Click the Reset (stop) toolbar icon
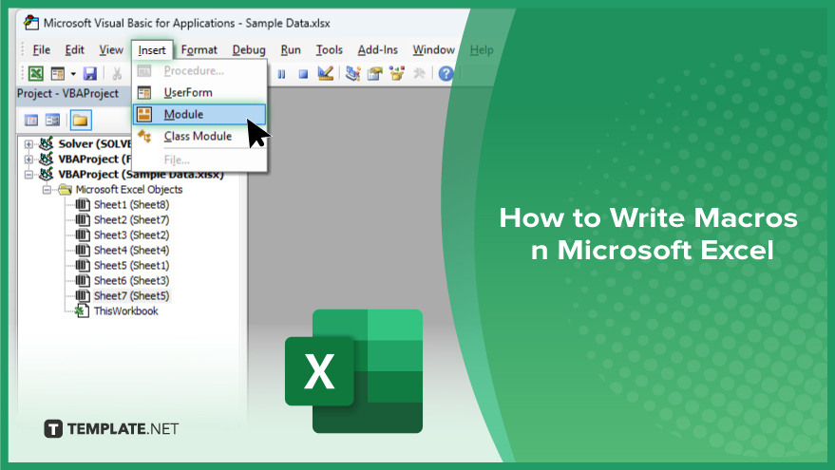The width and height of the screenshot is (835, 470). coord(303,74)
